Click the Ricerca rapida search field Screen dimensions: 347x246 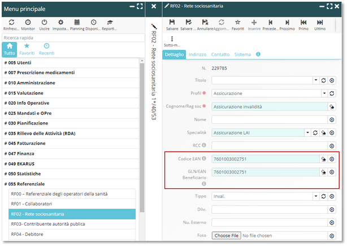72,38
